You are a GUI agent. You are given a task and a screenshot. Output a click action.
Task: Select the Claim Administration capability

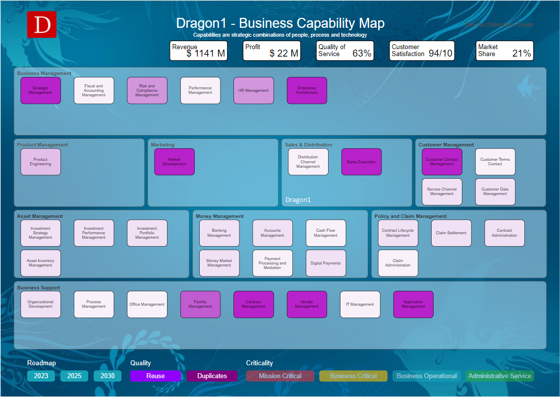click(x=398, y=263)
